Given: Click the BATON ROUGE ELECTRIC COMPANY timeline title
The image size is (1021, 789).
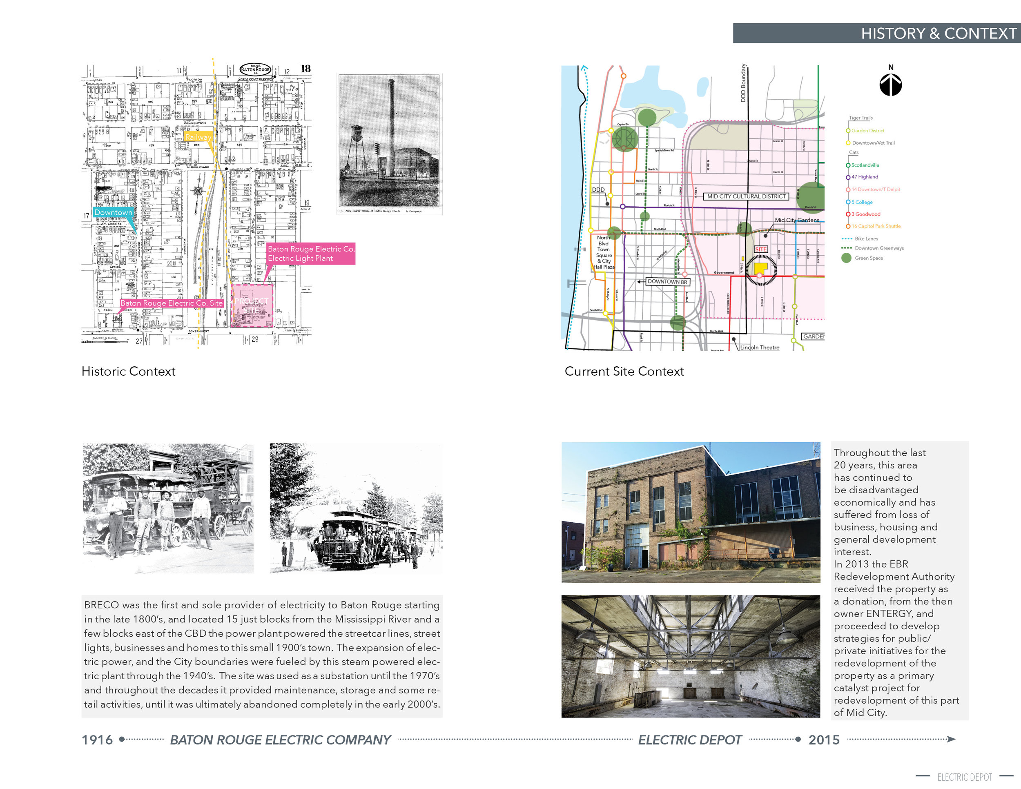Looking at the screenshot, I should coord(280,740).
